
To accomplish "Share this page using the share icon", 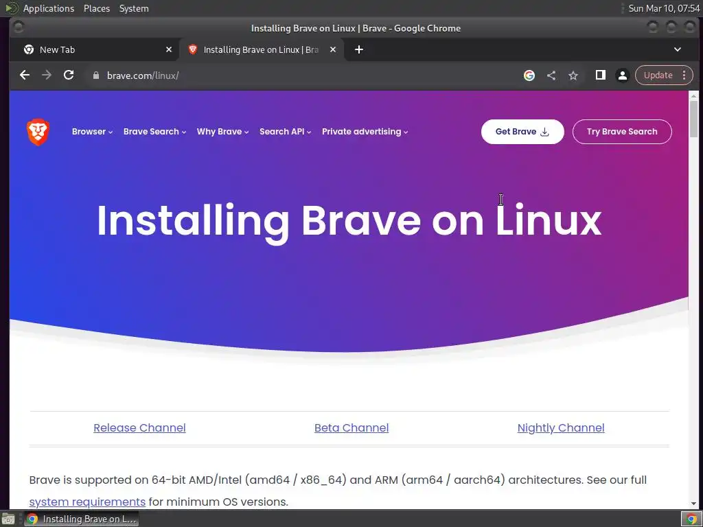I will [x=551, y=75].
